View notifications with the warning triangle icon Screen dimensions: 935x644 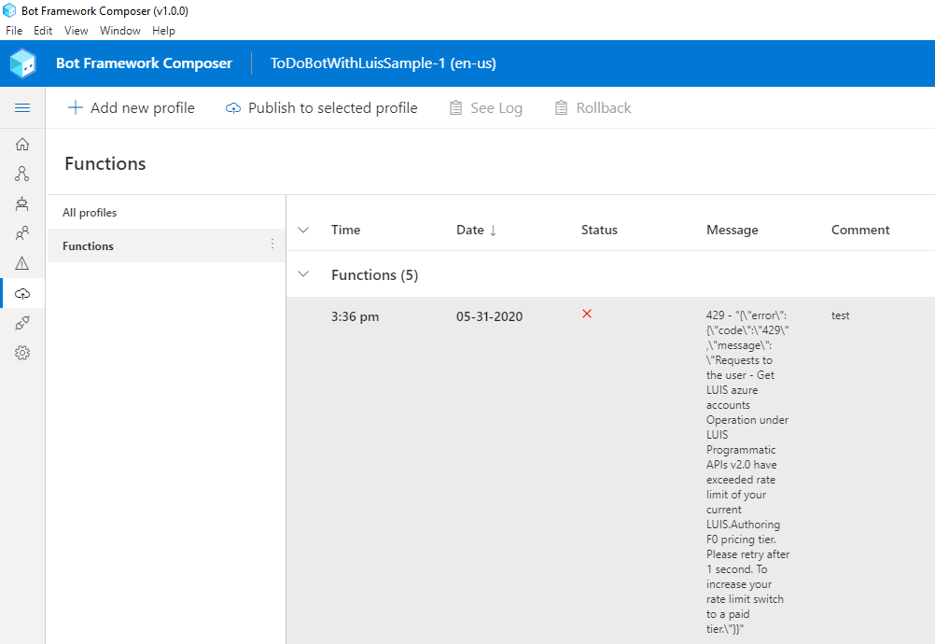tap(22, 262)
